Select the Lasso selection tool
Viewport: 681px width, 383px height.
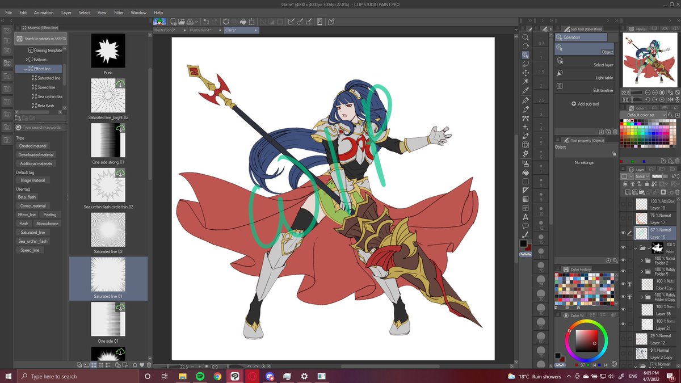(x=526, y=64)
